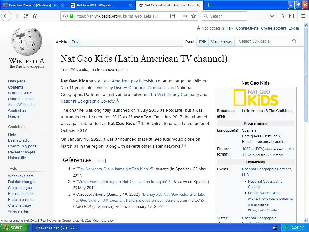Open the Firefox hamburger menu
This screenshot has width=309, height=232.
(303, 16)
